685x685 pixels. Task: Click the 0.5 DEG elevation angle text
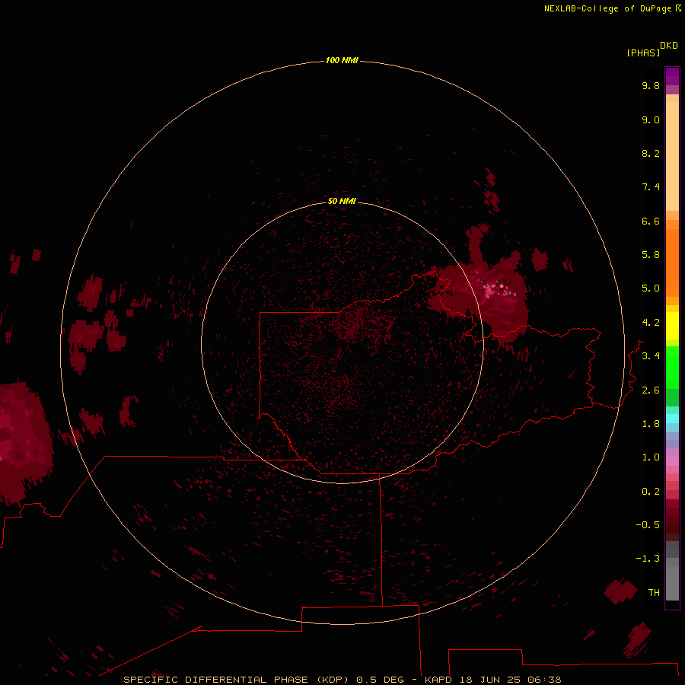point(380,680)
